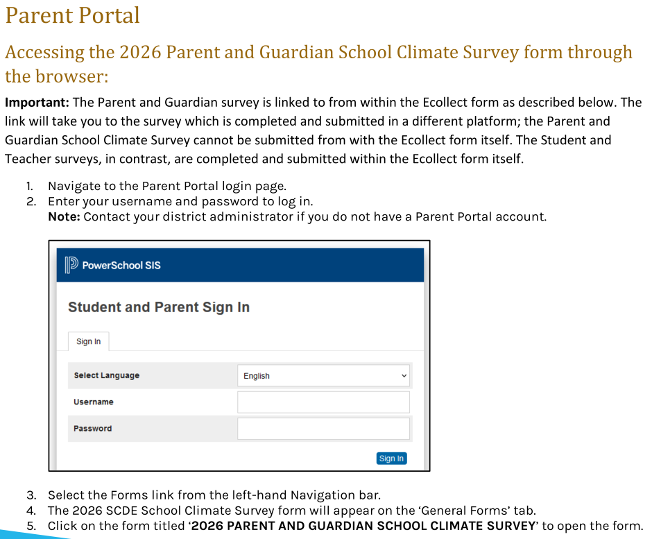This screenshot has height=539, width=652.
Task: Focus the Username input field
Action: point(324,402)
